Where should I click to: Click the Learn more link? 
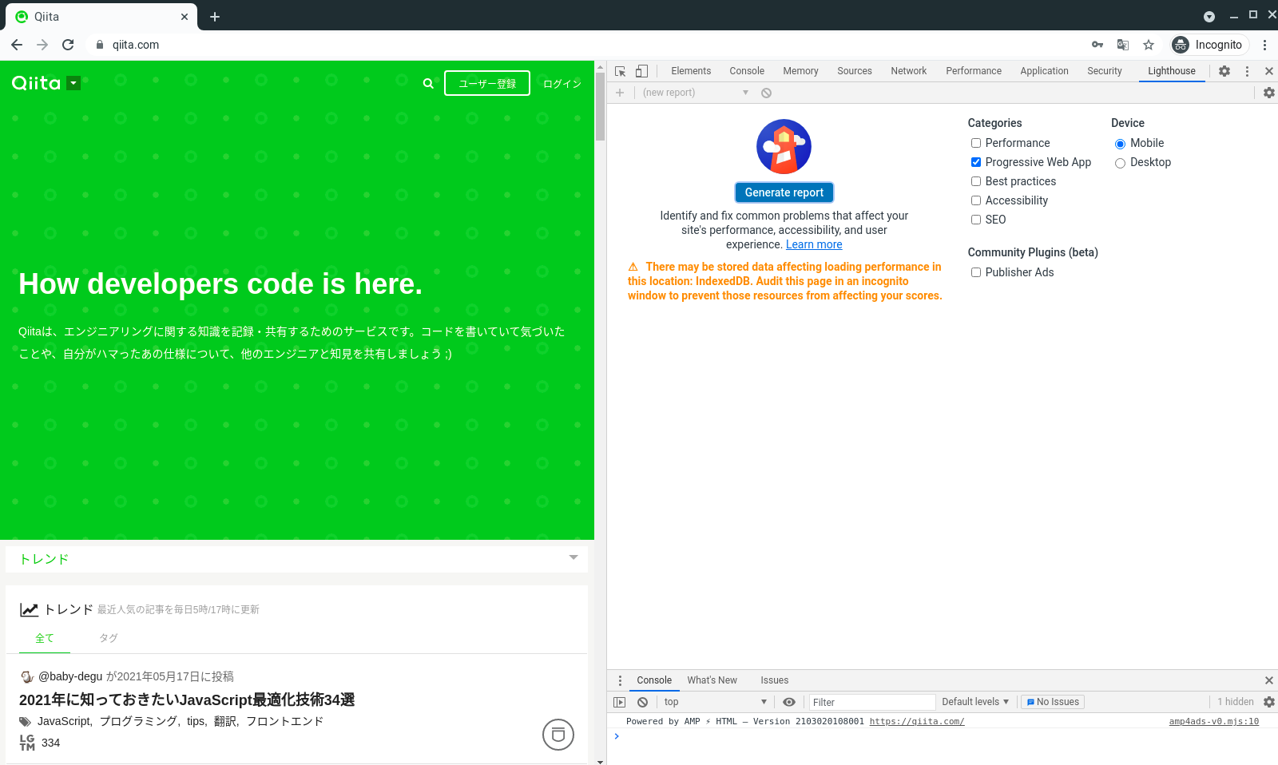814,244
